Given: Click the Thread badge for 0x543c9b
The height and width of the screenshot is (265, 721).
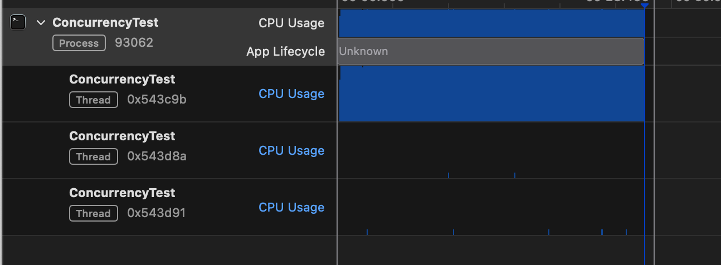Looking at the screenshot, I should point(94,100).
